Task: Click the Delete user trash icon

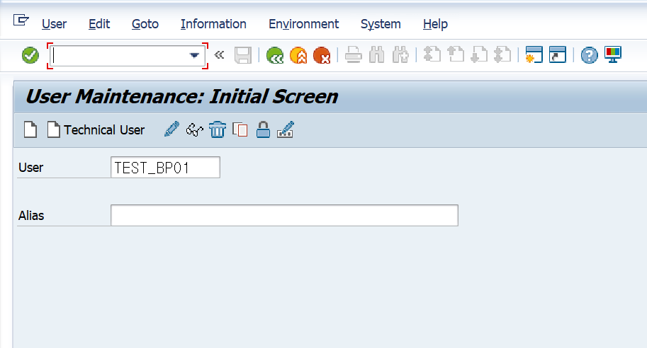Action: (218, 129)
